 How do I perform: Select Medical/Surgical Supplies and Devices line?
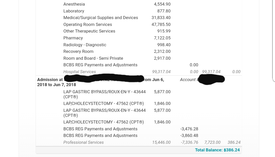click(x=139, y=18)
